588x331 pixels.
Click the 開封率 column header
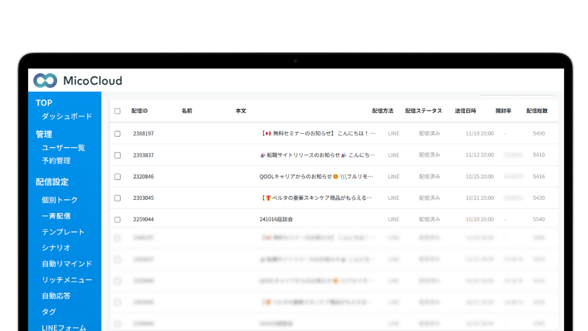click(503, 111)
